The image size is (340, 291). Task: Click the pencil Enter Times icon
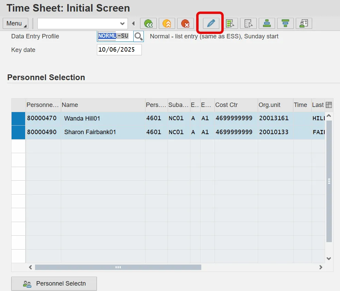pos(211,23)
